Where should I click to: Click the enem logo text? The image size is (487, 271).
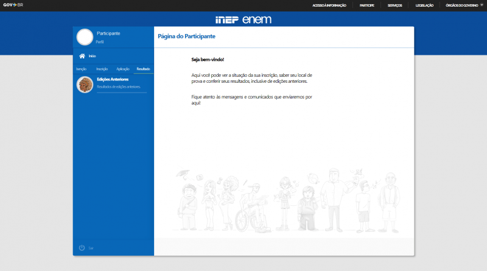[257, 19]
